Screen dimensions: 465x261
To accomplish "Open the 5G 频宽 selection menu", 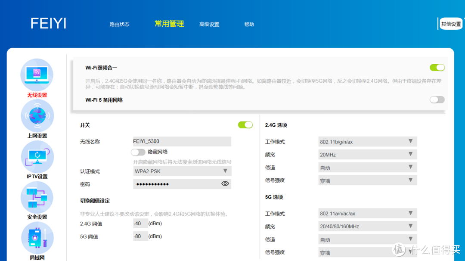I will pyautogui.click(x=367, y=226).
